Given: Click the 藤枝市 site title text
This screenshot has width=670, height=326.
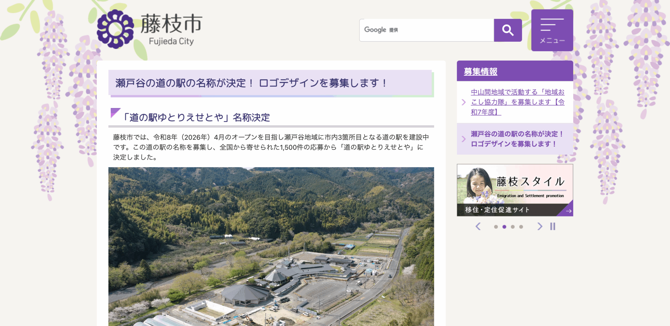Looking at the screenshot, I should tap(171, 24).
